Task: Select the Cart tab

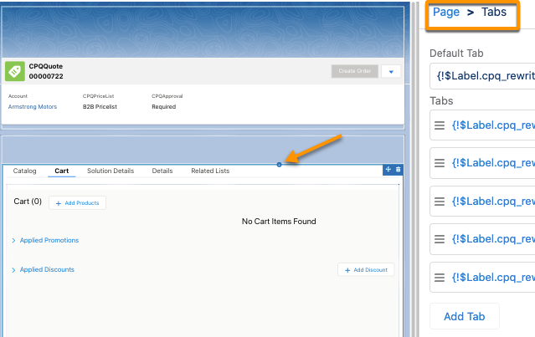Action: tap(62, 171)
